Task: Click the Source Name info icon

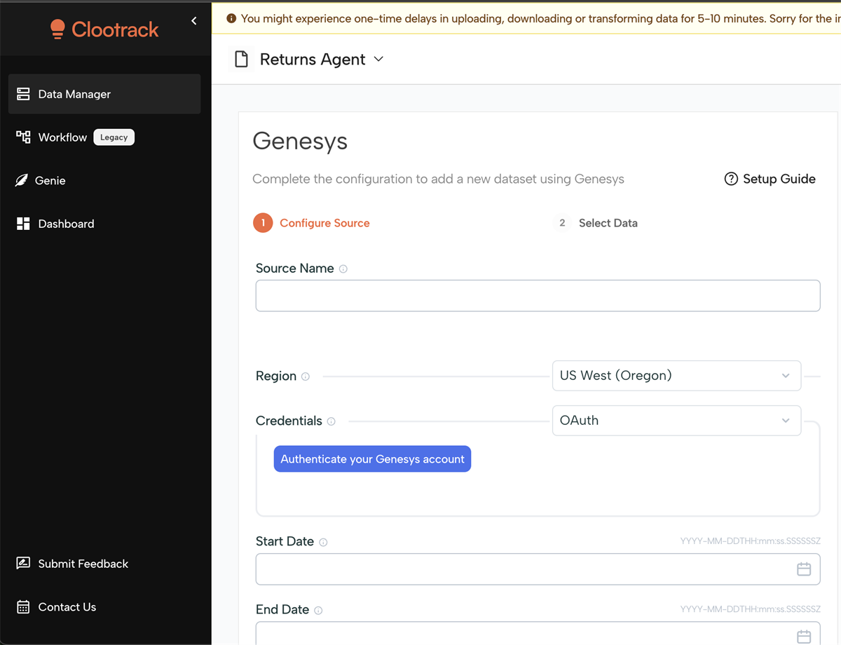Action: [x=343, y=269]
